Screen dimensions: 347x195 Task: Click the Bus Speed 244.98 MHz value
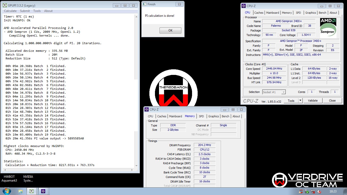274,78
